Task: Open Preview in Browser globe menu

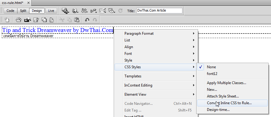Action: 75,11
